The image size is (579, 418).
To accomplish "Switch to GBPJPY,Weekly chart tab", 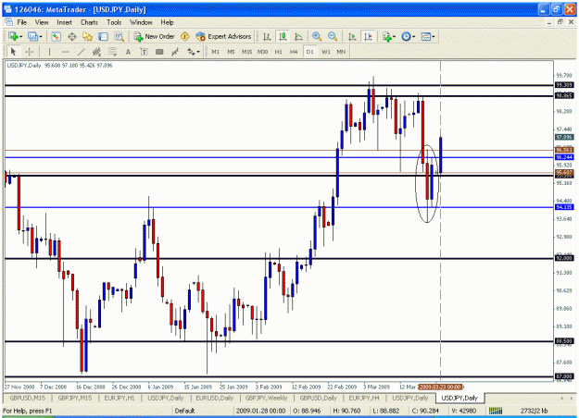I will 266,398.
